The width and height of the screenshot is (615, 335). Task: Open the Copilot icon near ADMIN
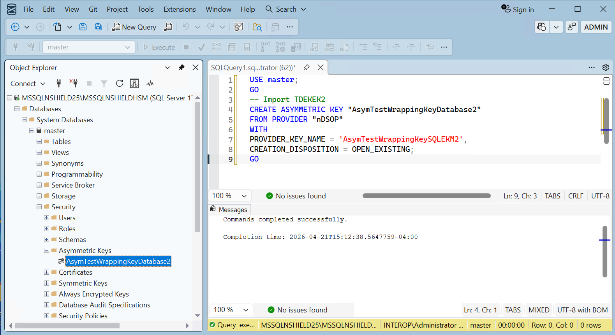tap(542, 27)
